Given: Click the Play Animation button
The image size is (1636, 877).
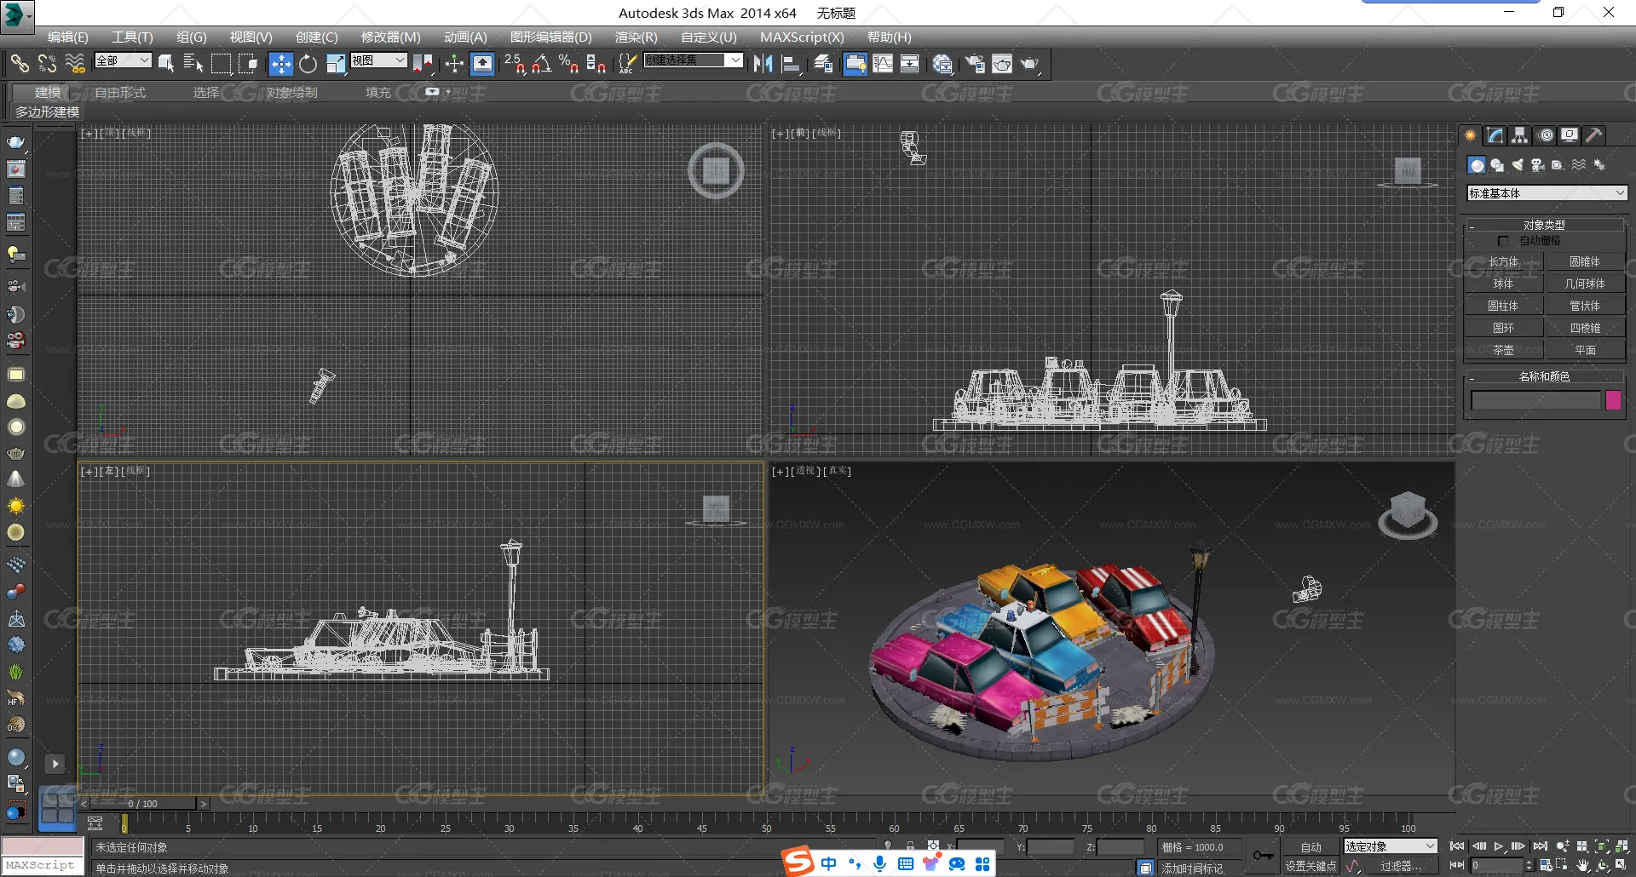Looking at the screenshot, I should (x=1498, y=846).
